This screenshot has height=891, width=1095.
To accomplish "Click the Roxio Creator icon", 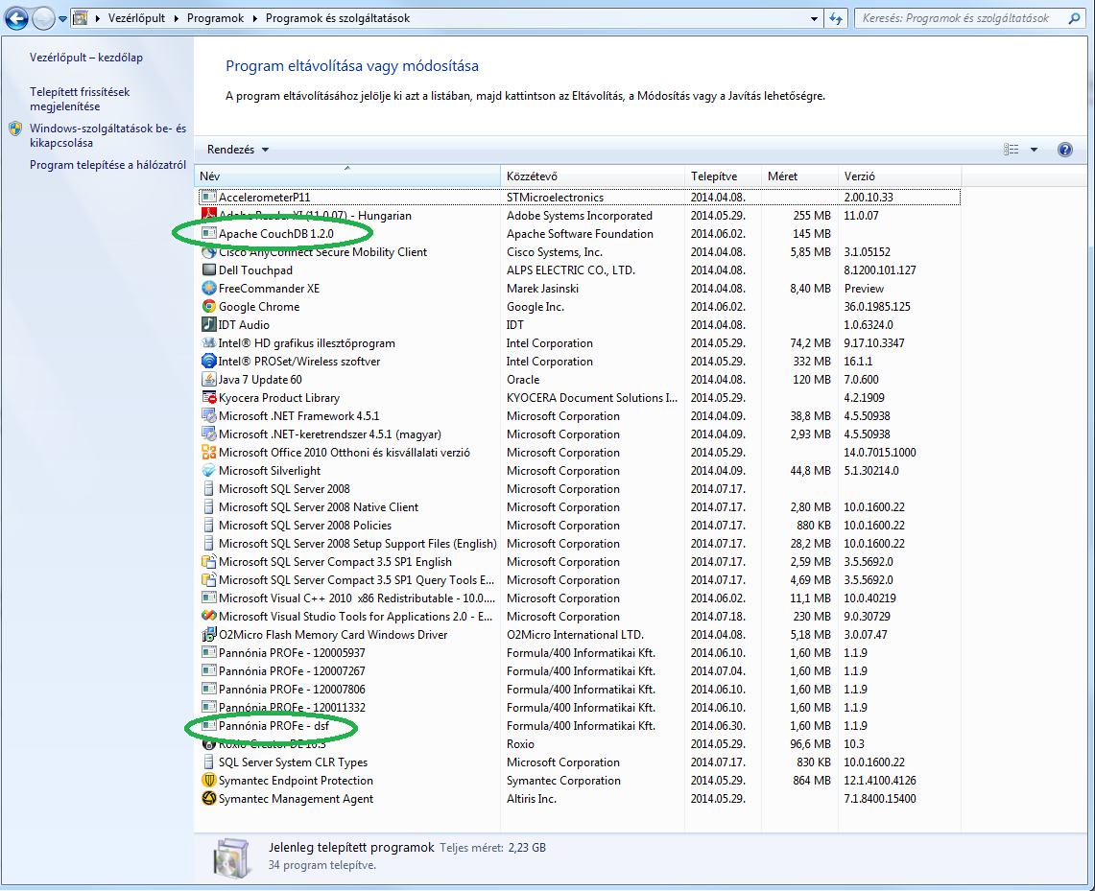I will pyautogui.click(x=208, y=743).
